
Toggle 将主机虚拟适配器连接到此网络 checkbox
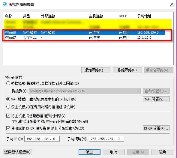coord(8,116)
